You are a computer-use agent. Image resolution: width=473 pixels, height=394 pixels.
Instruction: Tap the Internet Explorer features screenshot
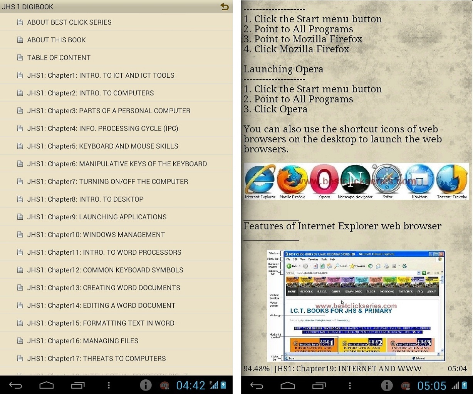tap(356, 306)
